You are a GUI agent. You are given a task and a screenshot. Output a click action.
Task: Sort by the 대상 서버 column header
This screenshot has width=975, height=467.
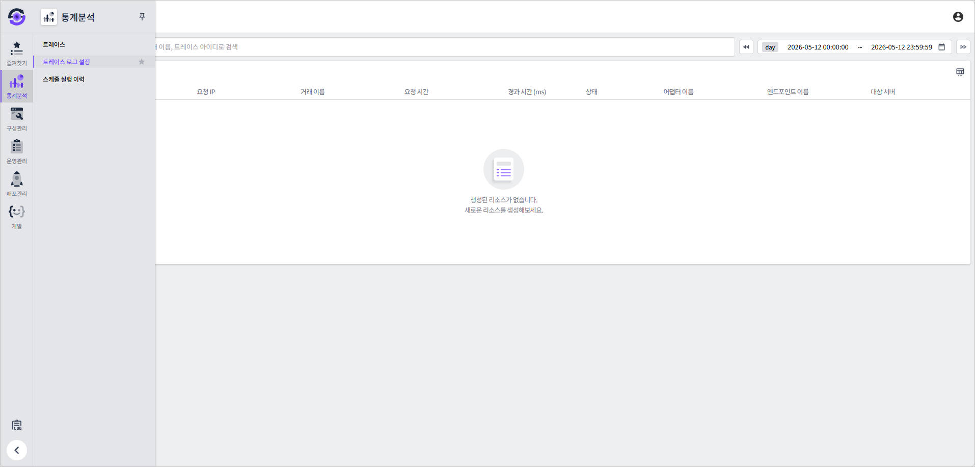[883, 92]
